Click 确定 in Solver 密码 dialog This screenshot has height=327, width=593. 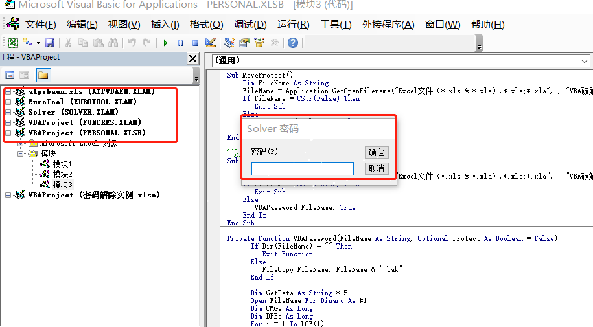pyautogui.click(x=377, y=152)
